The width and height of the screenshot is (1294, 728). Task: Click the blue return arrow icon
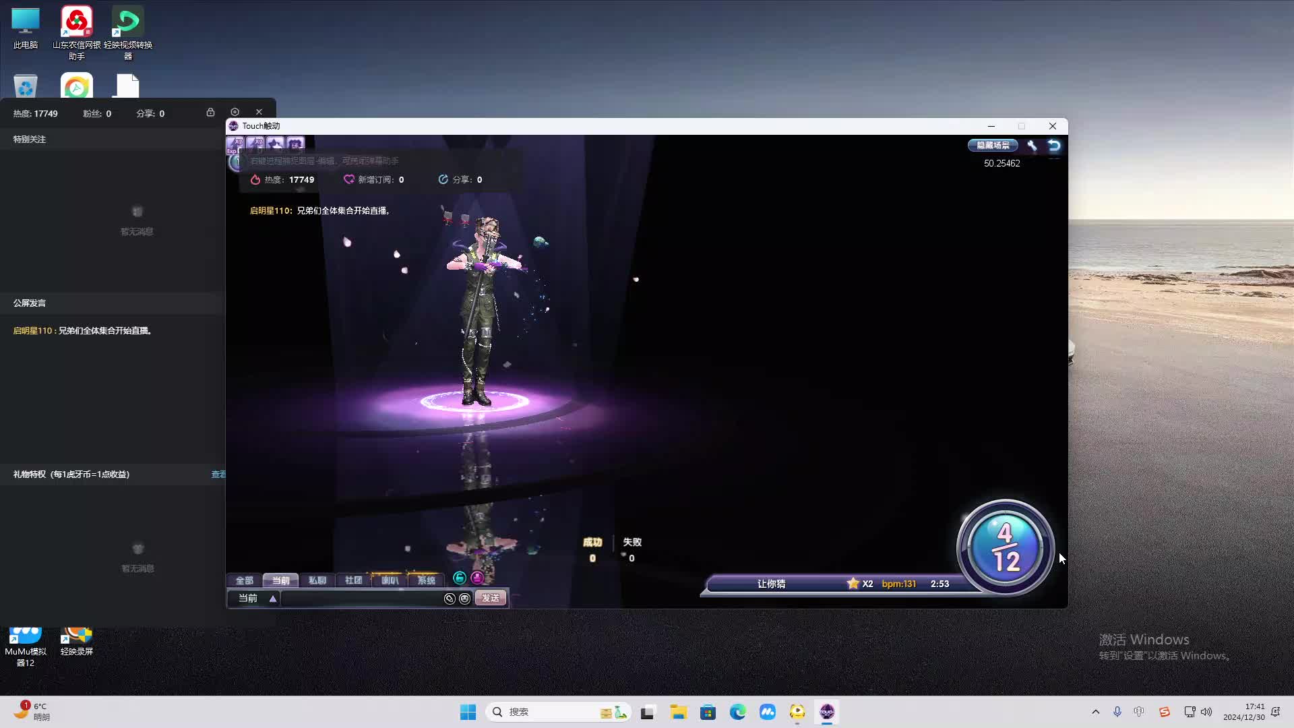[x=1054, y=146]
